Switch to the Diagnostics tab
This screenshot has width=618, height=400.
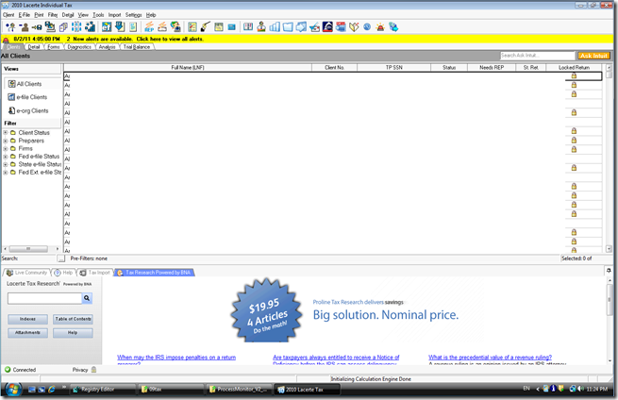point(79,47)
